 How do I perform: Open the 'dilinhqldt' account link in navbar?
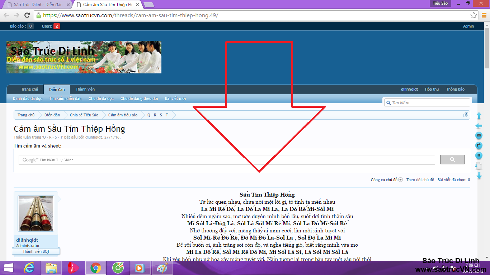(409, 89)
